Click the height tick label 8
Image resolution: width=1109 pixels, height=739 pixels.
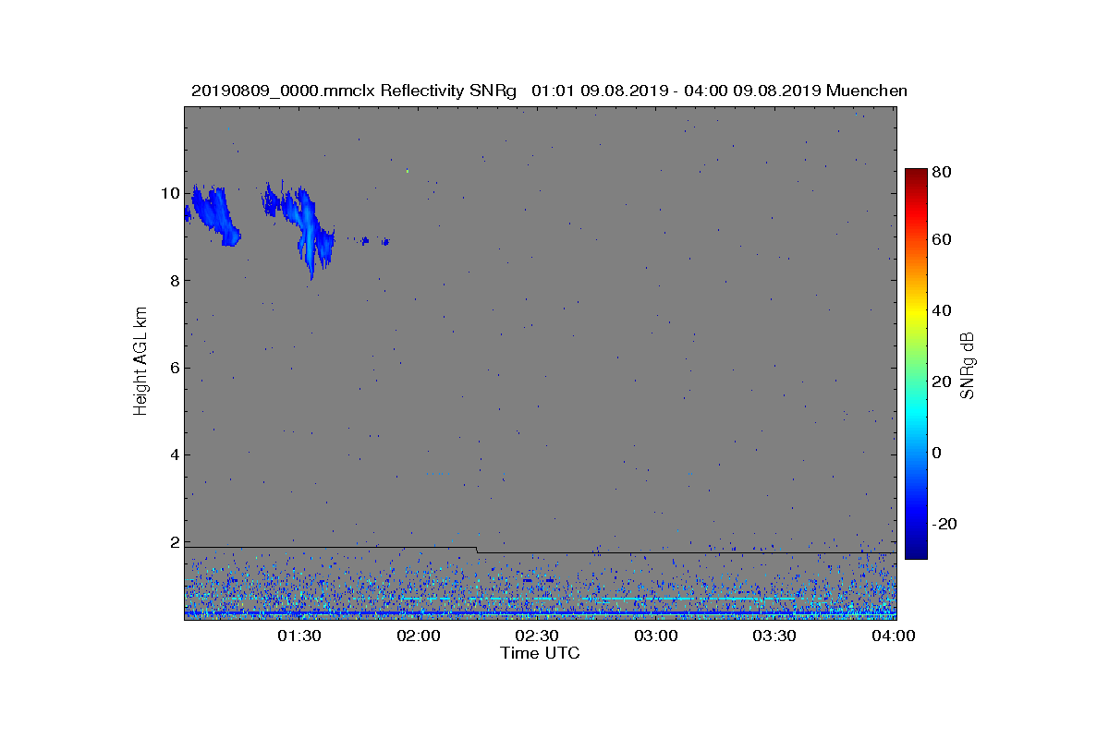(x=174, y=281)
